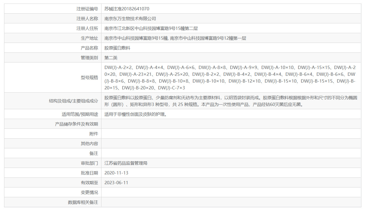Click the 有效期至 label
365x210 pixels.
tap(89, 183)
